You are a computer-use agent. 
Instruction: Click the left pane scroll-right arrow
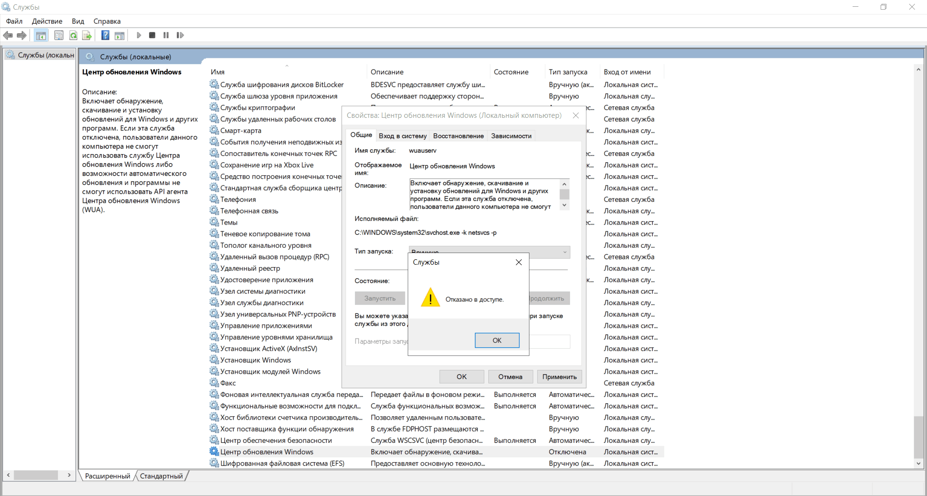[69, 475]
